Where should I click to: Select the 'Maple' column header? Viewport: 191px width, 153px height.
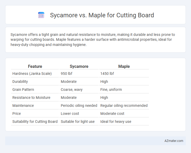click(124, 66)
